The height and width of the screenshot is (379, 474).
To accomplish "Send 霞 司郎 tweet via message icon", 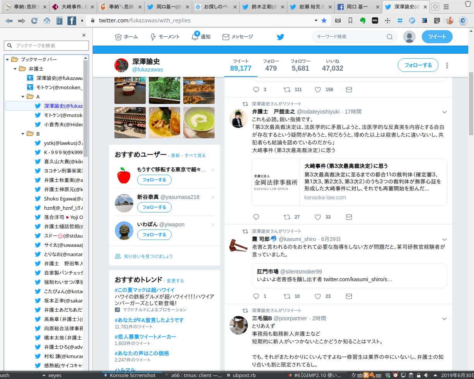I will (x=349, y=296).
